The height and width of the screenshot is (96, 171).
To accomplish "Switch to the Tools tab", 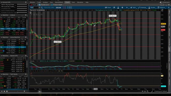I will [73, 2].
